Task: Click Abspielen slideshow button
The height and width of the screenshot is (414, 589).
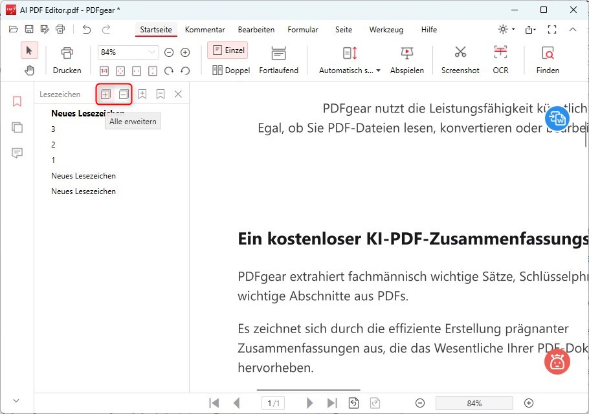Action: pyautogui.click(x=407, y=60)
